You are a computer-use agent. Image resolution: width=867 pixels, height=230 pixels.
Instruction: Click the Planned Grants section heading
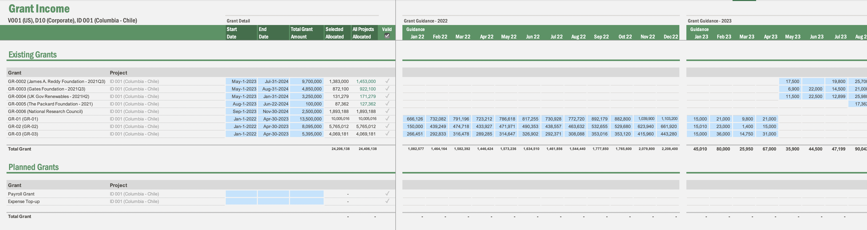[33, 167]
